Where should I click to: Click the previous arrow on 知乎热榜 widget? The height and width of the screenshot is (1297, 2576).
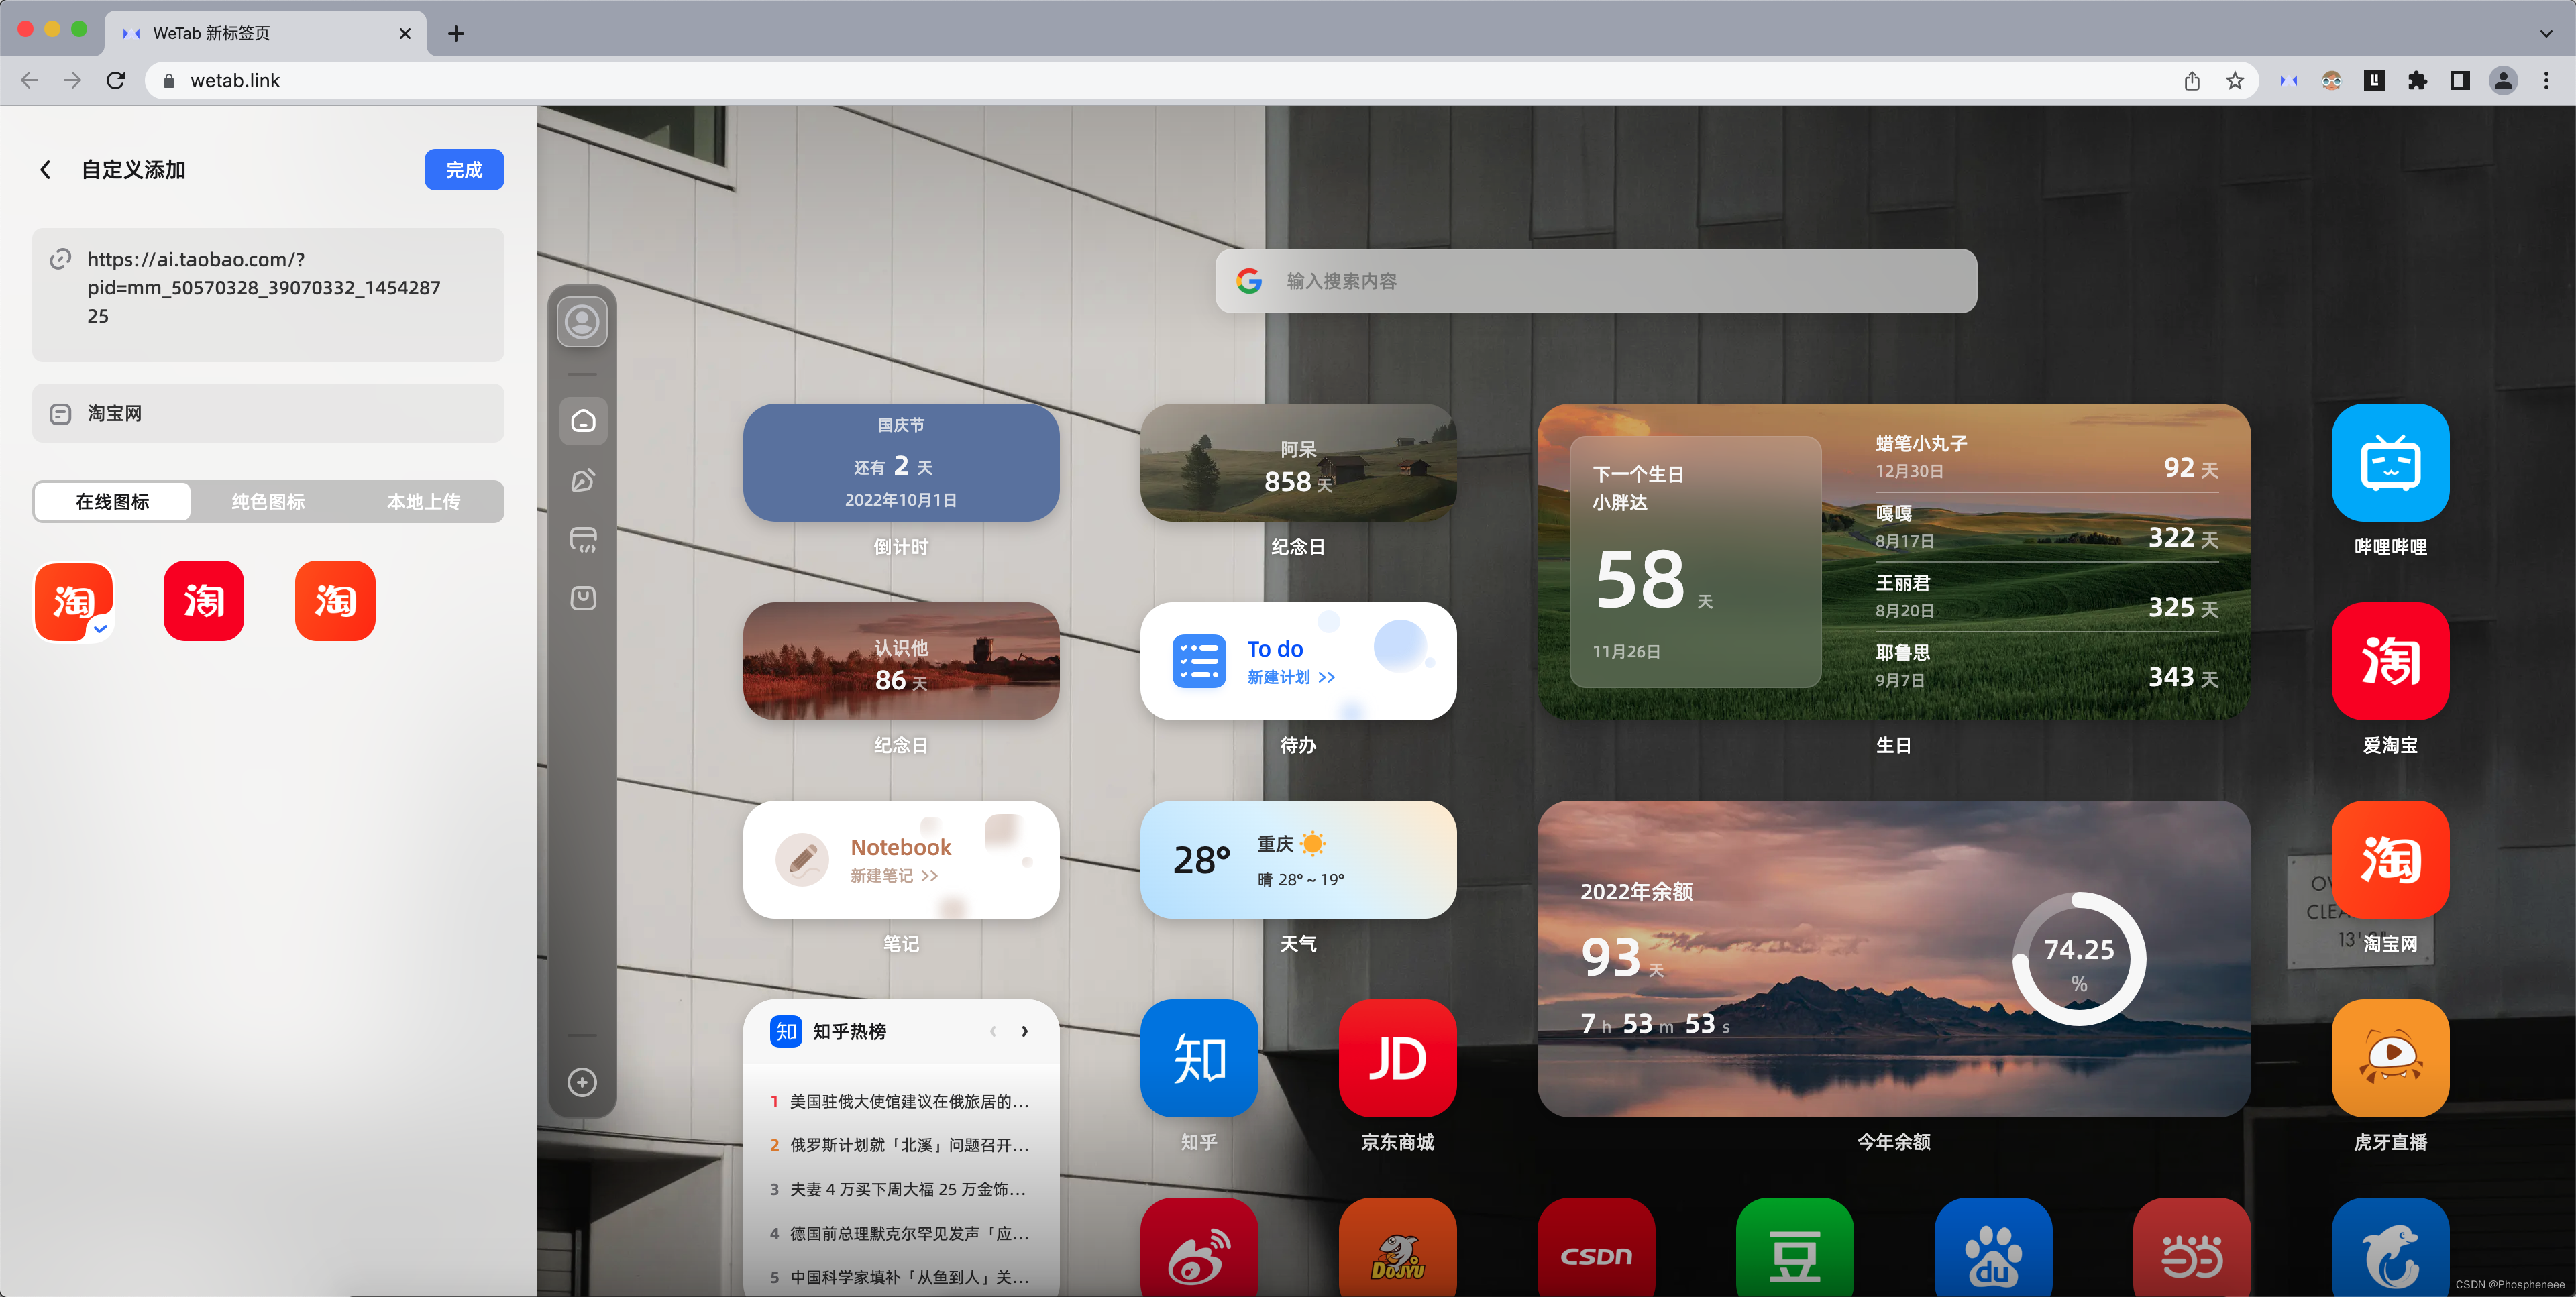pyautogui.click(x=993, y=1031)
